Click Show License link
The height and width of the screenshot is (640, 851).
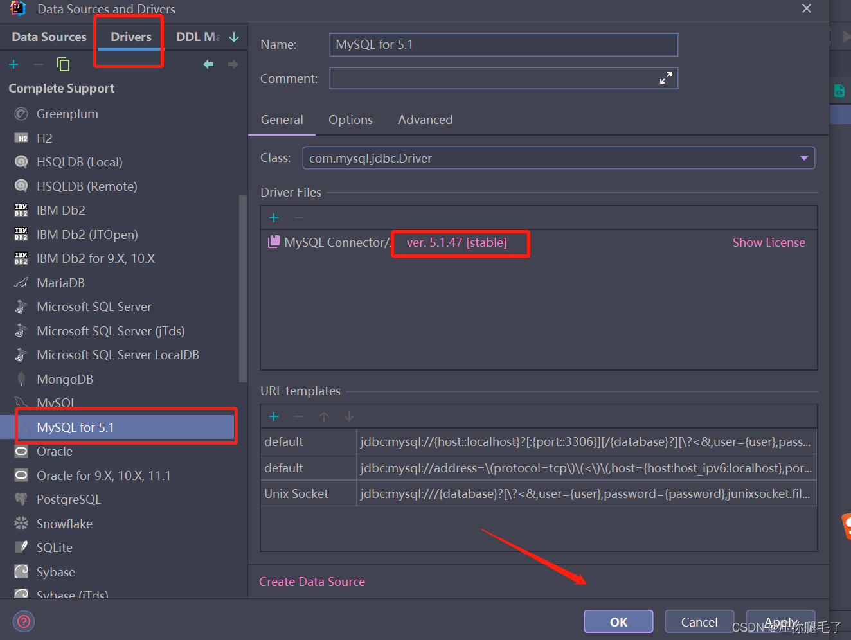click(x=769, y=242)
